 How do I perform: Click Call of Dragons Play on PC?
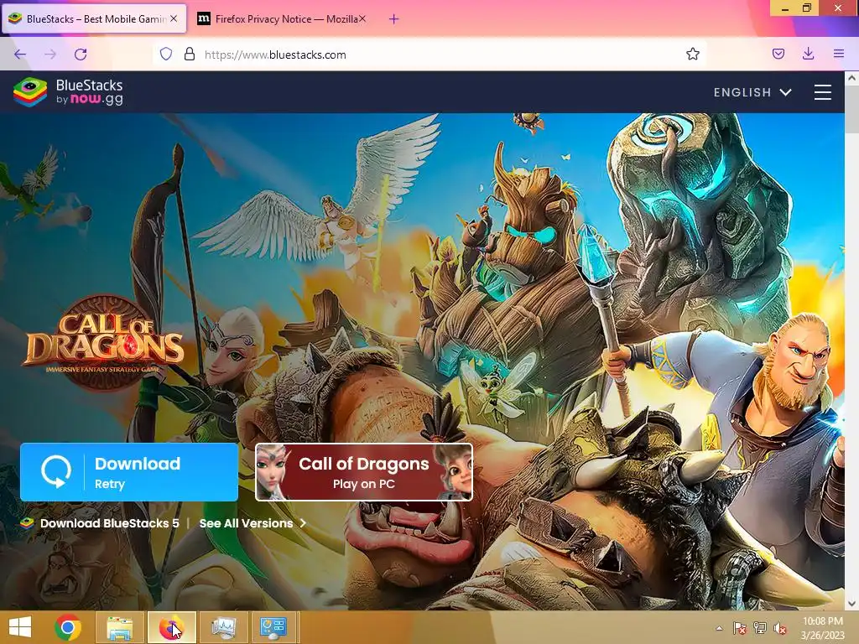click(364, 472)
